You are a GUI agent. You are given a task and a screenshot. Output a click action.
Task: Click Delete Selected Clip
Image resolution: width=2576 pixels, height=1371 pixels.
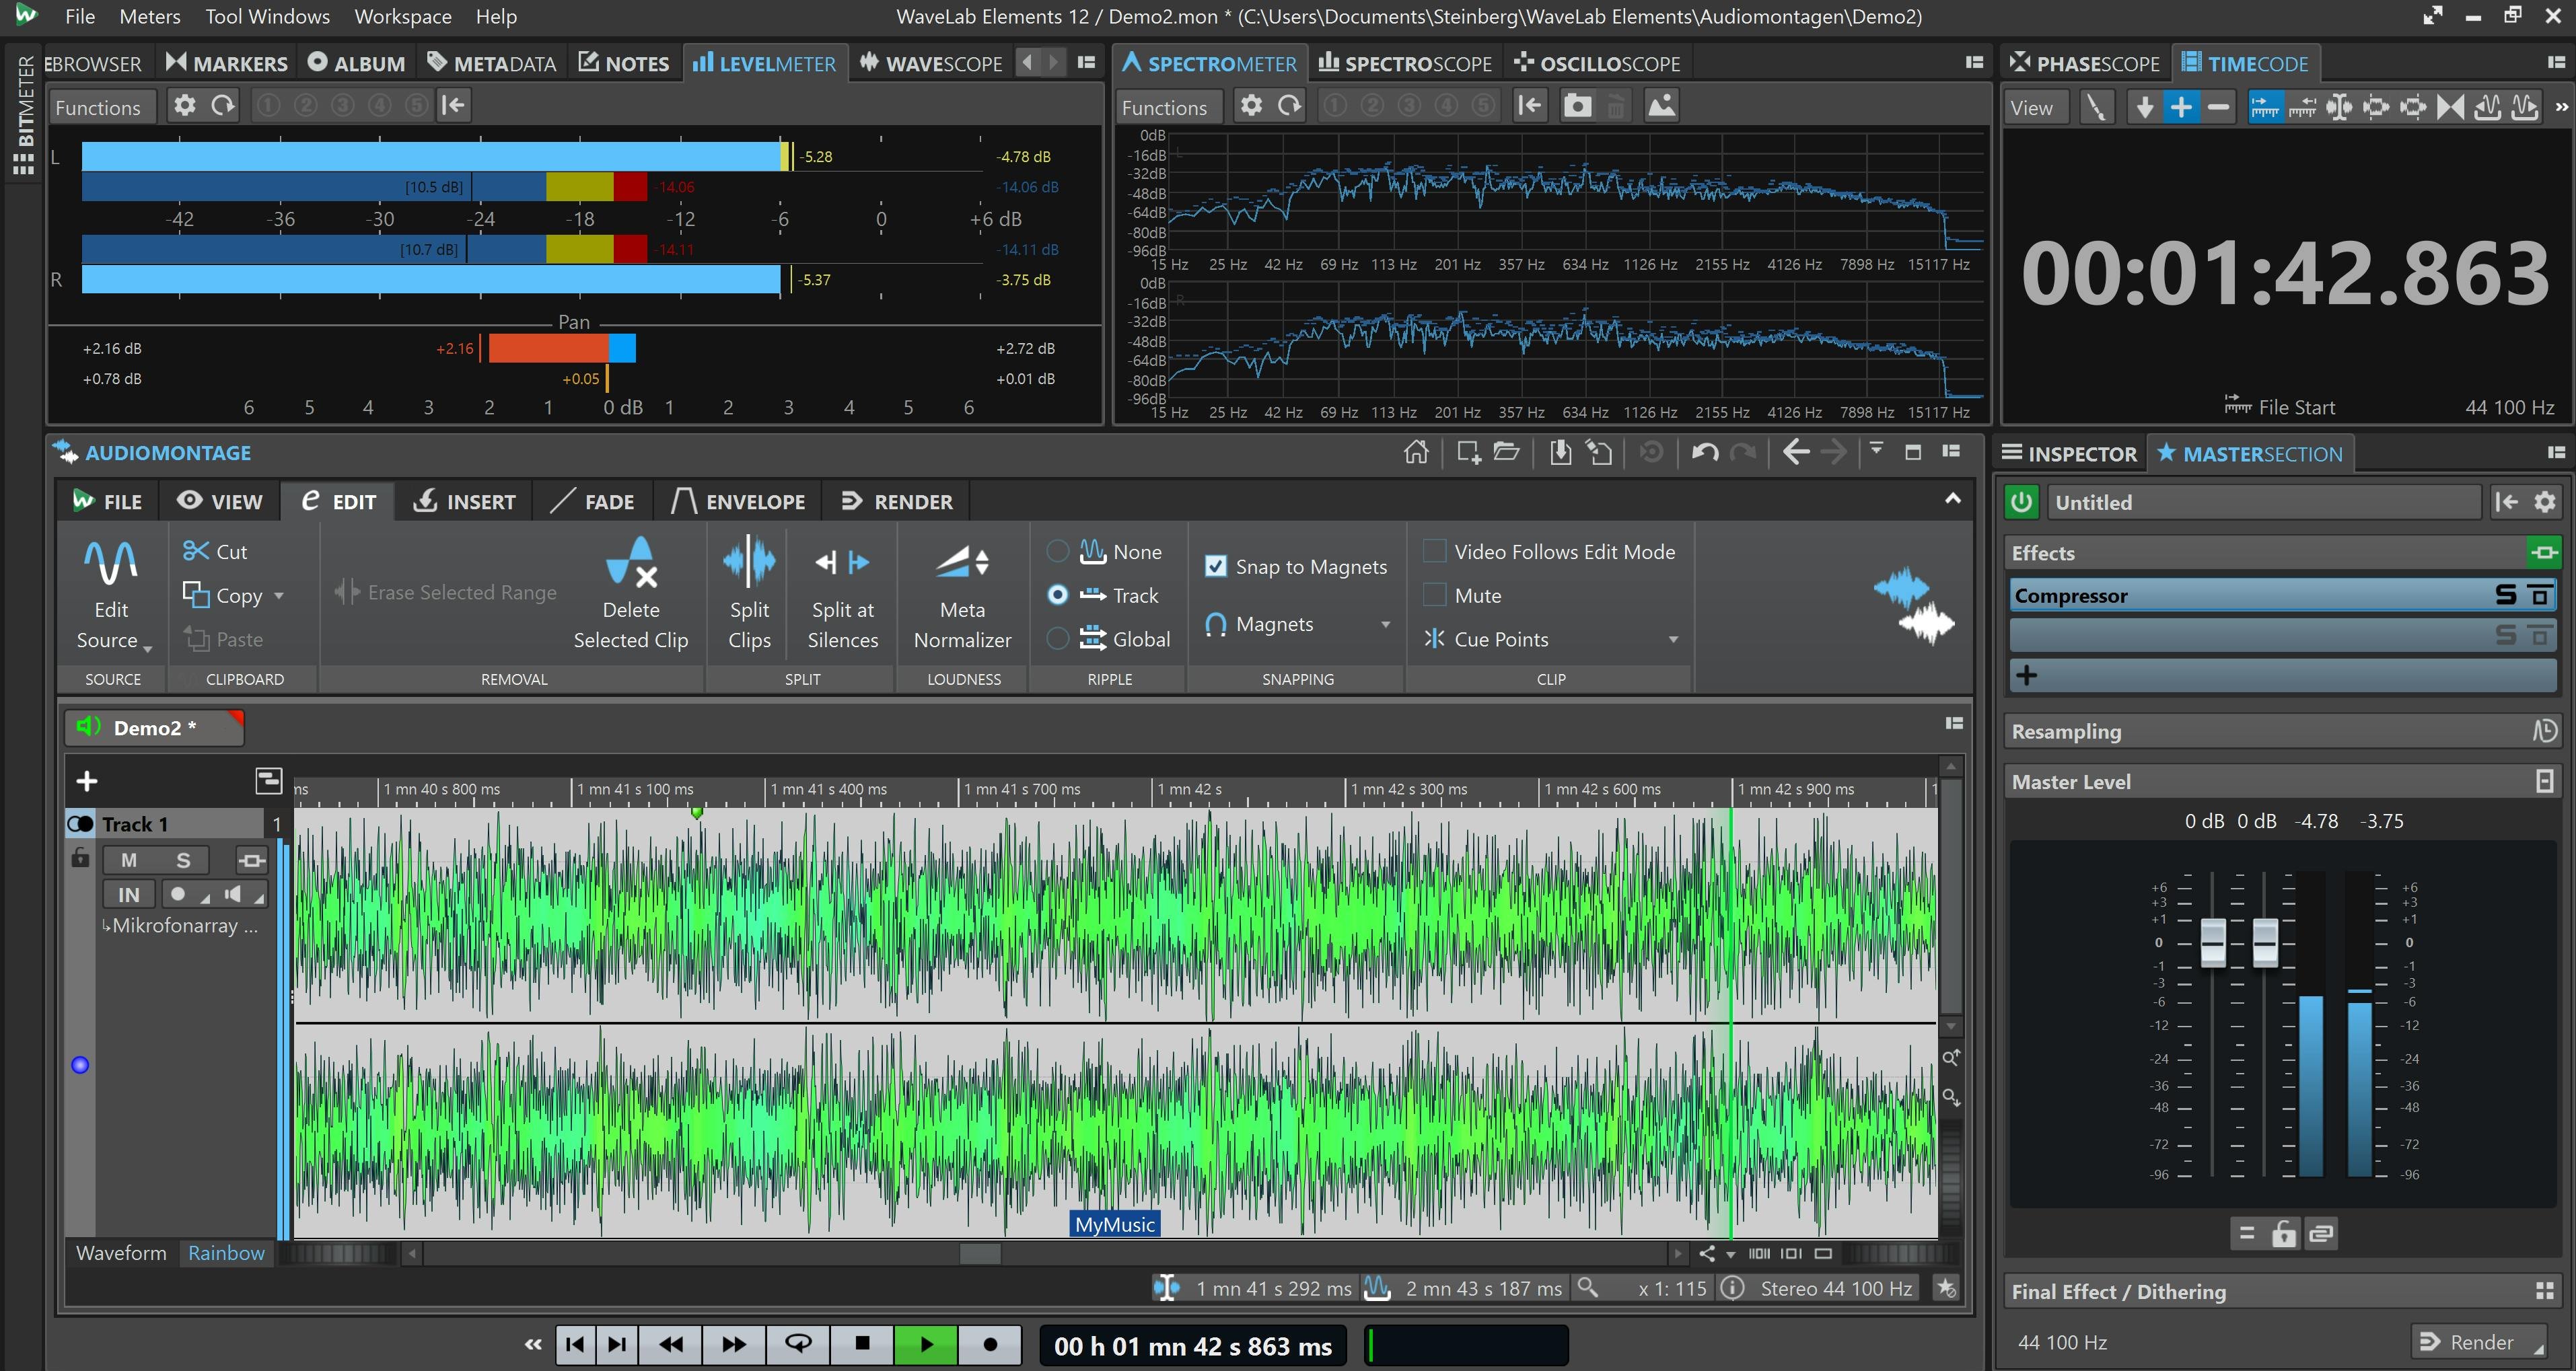tap(632, 592)
